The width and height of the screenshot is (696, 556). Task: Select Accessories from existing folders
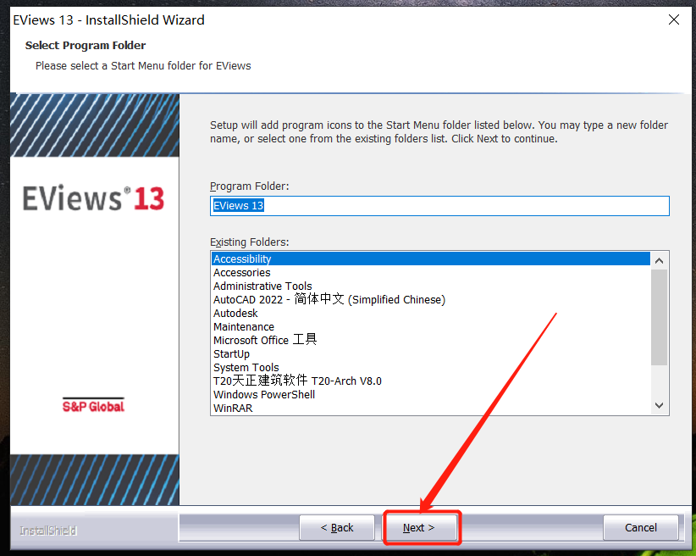coord(240,272)
